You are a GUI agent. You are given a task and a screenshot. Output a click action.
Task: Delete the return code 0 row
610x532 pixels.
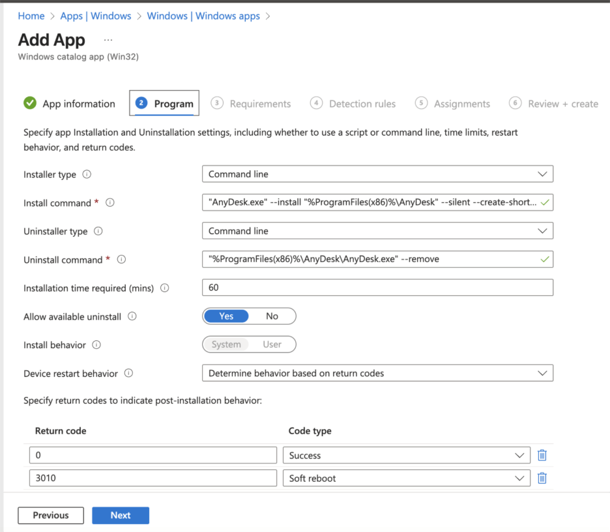click(x=542, y=456)
